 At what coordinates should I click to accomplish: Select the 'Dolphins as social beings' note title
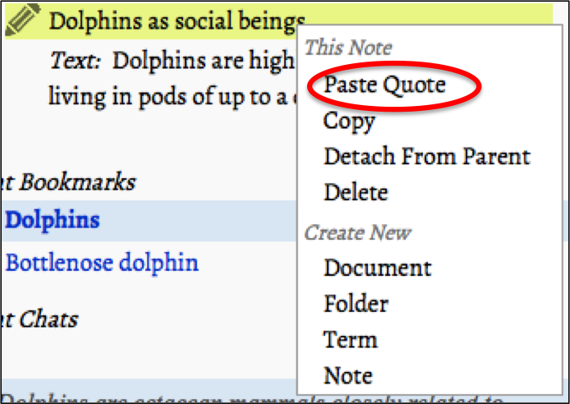tap(176, 21)
